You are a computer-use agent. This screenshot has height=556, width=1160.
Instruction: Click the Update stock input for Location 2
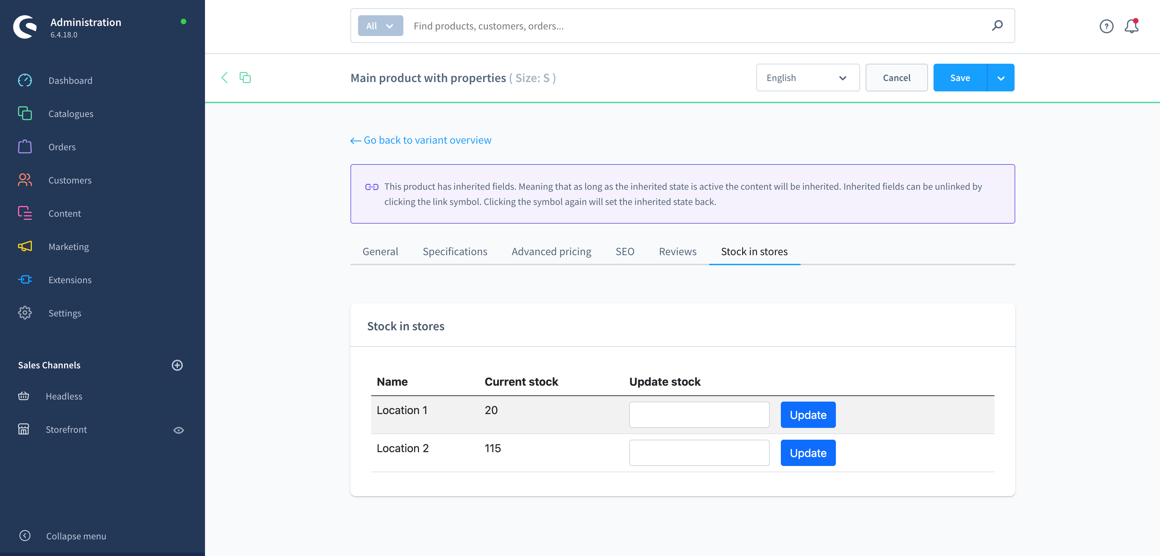pos(699,452)
